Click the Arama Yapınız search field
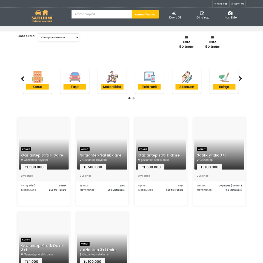 click(101, 14)
